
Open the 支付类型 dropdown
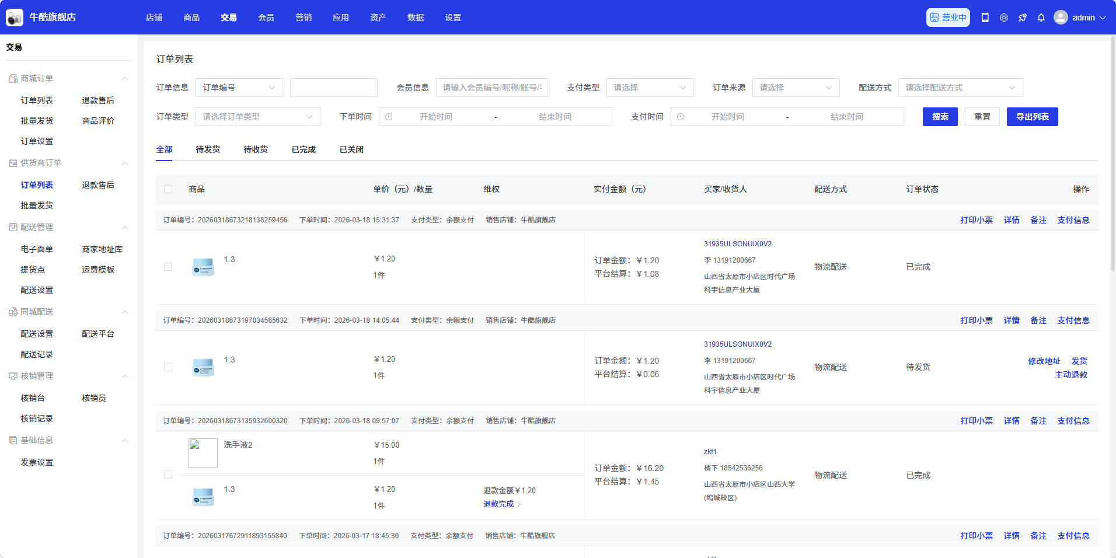pos(650,88)
